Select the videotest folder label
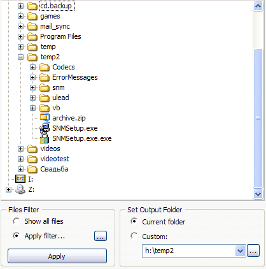 click(x=55, y=159)
